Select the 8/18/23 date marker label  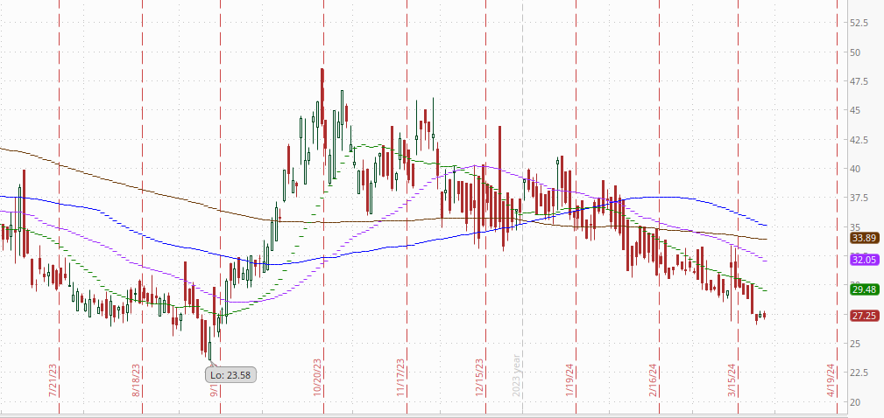click(136, 380)
